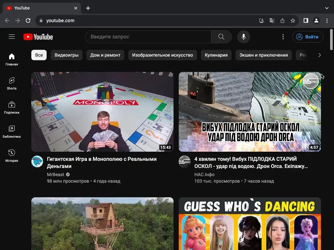Viewport: 334px width, 250px height.
Task: View site lock information
Action: pyautogui.click(x=41, y=21)
